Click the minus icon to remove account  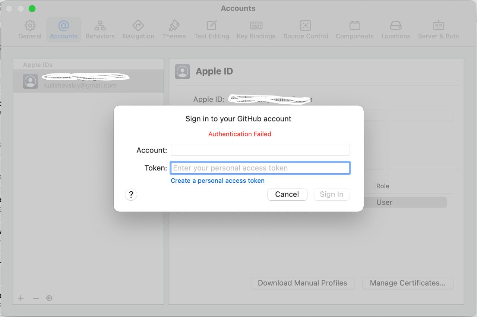coord(35,298)
